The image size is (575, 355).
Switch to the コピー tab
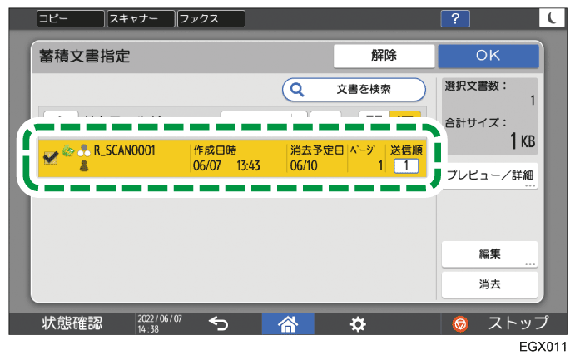pos(71,18)
